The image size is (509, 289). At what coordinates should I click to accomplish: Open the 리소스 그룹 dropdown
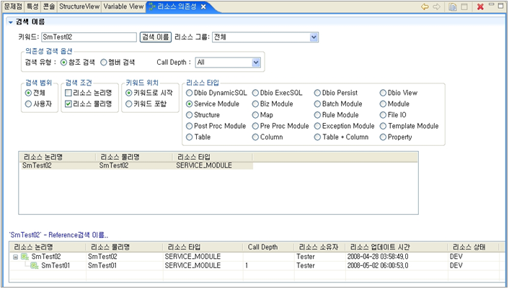click(314, 37)
